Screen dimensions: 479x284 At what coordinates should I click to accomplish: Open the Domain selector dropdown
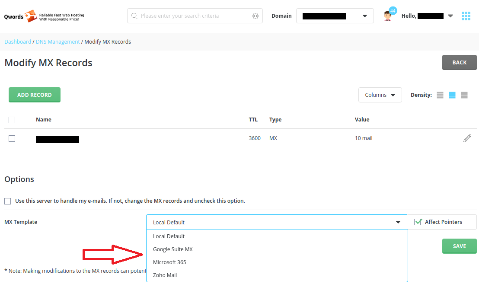click(335, 16)
